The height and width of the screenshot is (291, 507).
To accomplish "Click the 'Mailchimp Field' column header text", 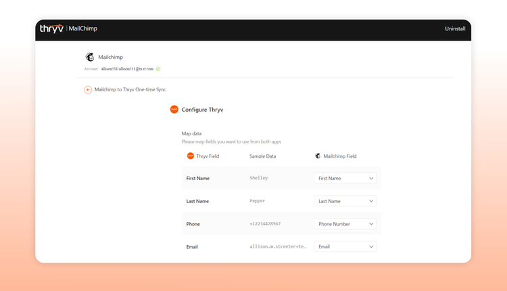I will [x=340, y=156].
